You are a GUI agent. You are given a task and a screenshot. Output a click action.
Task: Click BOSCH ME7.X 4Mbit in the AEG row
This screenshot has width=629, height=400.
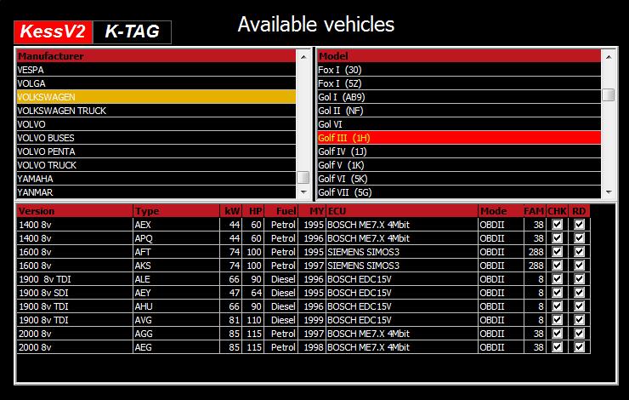click(x=402, y=348)
